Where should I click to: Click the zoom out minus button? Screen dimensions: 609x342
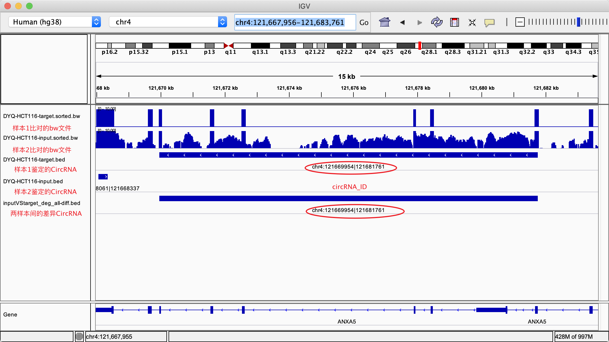click(x=520, y=22)
